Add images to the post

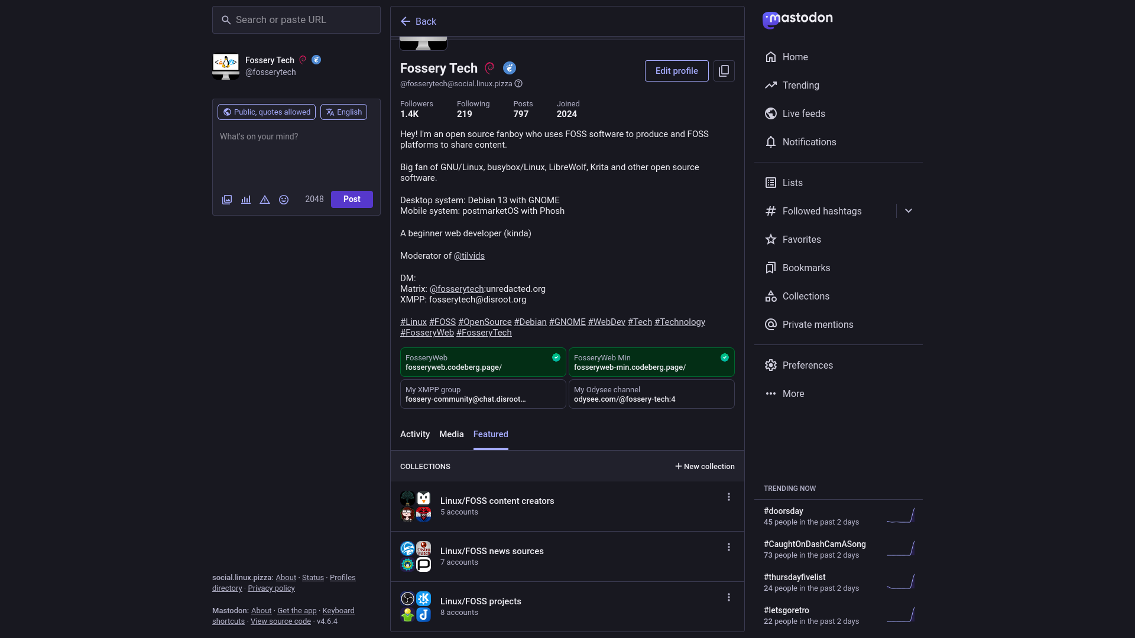[x=227, y=200]
